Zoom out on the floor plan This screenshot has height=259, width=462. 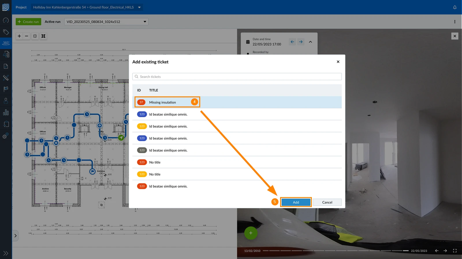click(27, 36)
